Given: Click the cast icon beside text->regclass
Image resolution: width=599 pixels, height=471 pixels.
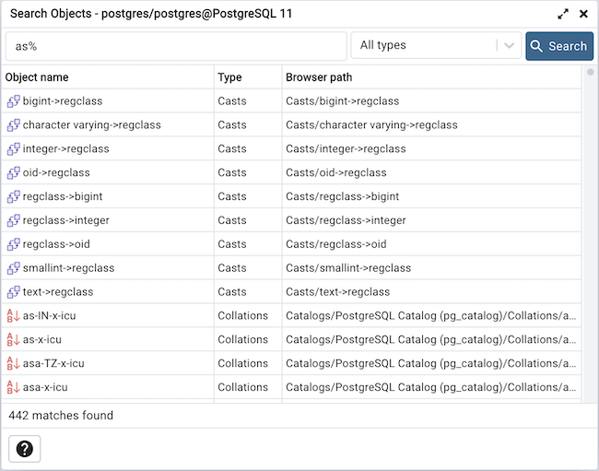Looking at the screenshot, I should [13, 292].
